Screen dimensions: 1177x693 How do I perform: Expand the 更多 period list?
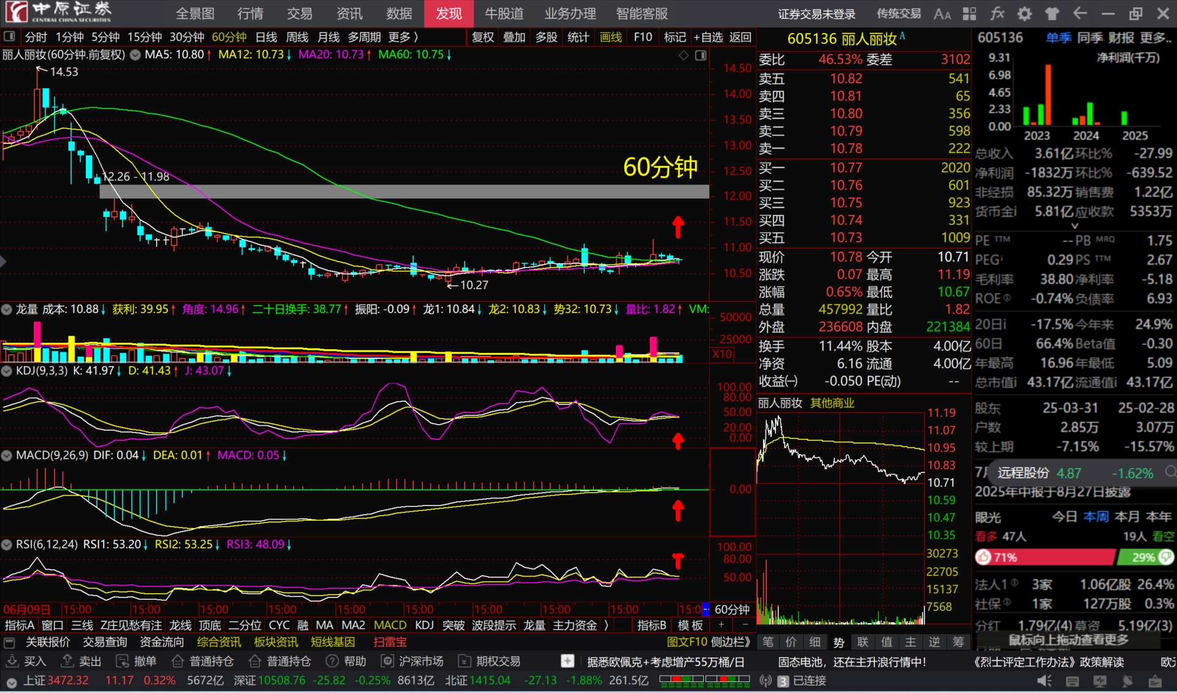tap(403, 37)
